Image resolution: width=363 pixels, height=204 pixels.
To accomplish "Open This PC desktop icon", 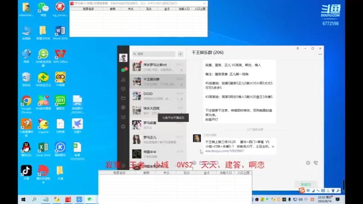I will [26, 33].
